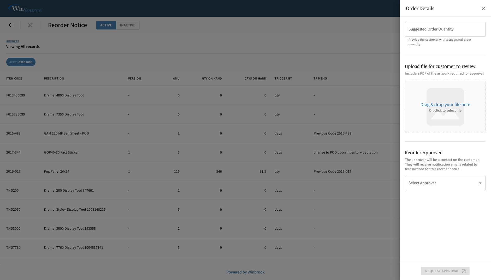Close the Order Details panel with the X

pyautogui.click(x=484, y=8)
